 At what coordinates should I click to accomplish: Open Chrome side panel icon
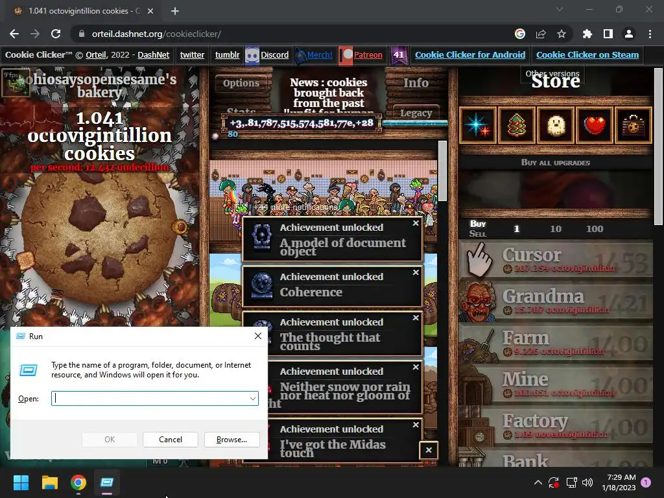pyautogui.click(x=608, y=34)
